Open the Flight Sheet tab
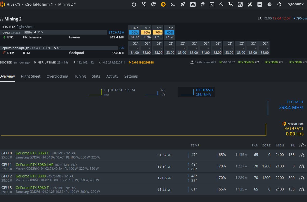307x202 pixels. click(x=31, y=76)
